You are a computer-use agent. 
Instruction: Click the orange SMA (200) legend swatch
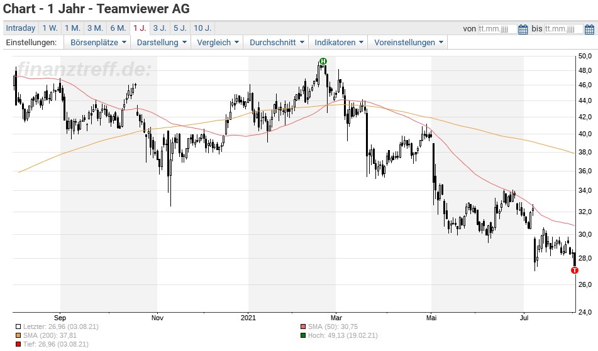pyautogui.click(x=18, y=335)
